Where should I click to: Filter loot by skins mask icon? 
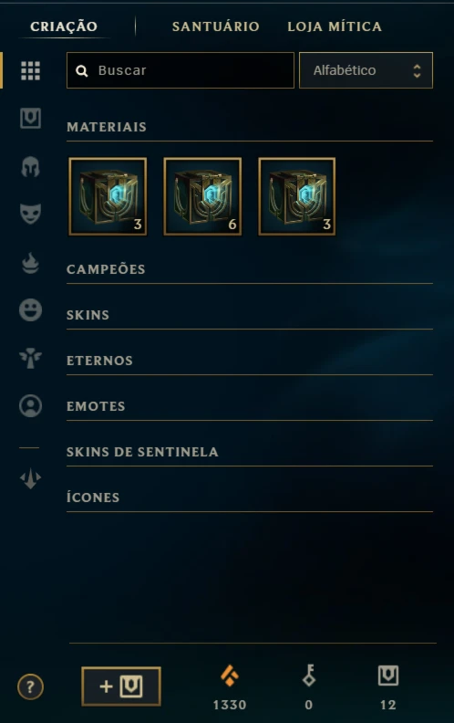pos(30,214)
